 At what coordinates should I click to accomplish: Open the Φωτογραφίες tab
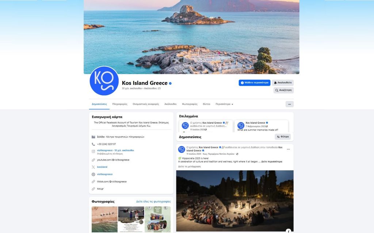click(190, 104)
